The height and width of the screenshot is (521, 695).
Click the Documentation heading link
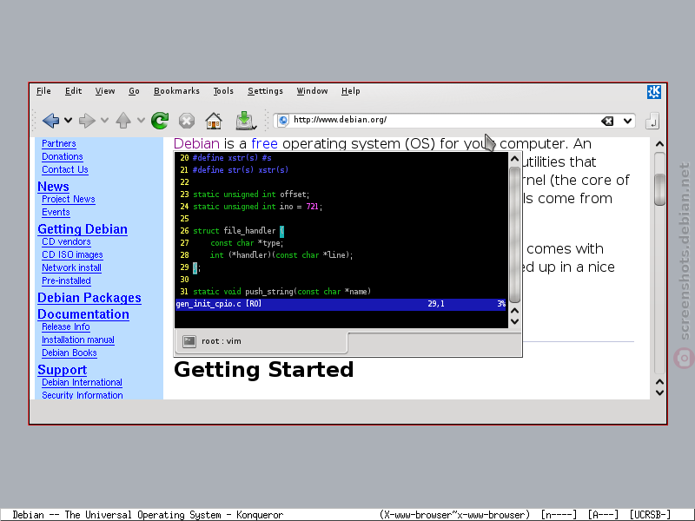(83, 314)
